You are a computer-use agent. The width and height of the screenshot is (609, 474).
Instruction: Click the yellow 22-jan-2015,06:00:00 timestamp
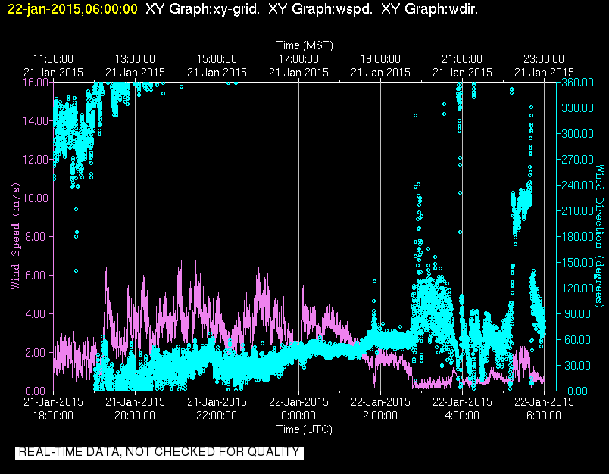click(72, 9)
